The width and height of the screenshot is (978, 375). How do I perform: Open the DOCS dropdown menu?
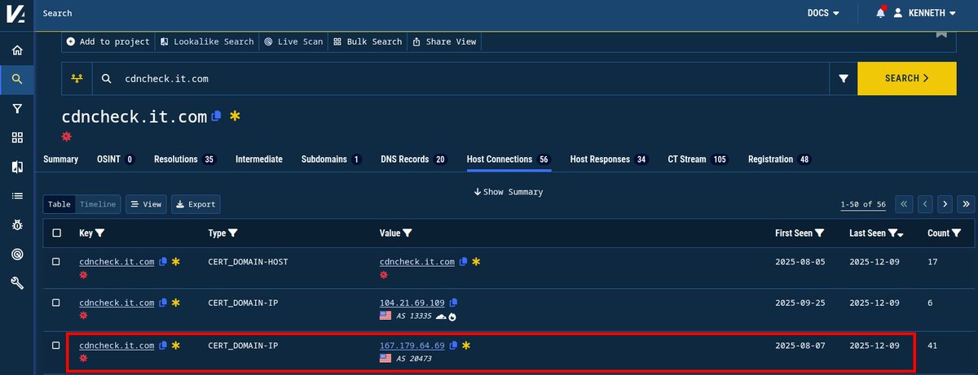tap(822, 13)
